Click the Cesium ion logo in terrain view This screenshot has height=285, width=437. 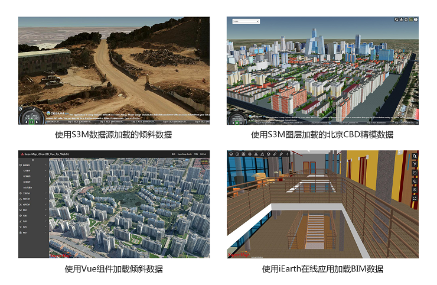click(57, 114)
